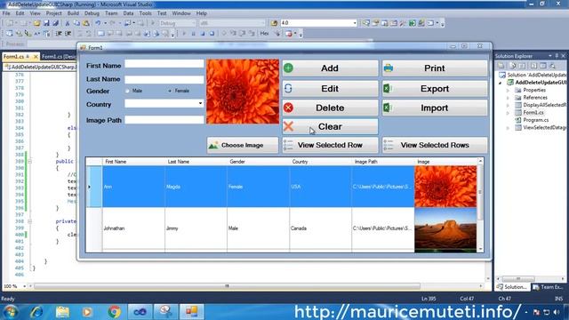
Task: Click the orange X Clear icon
Action: coord(288,126)
